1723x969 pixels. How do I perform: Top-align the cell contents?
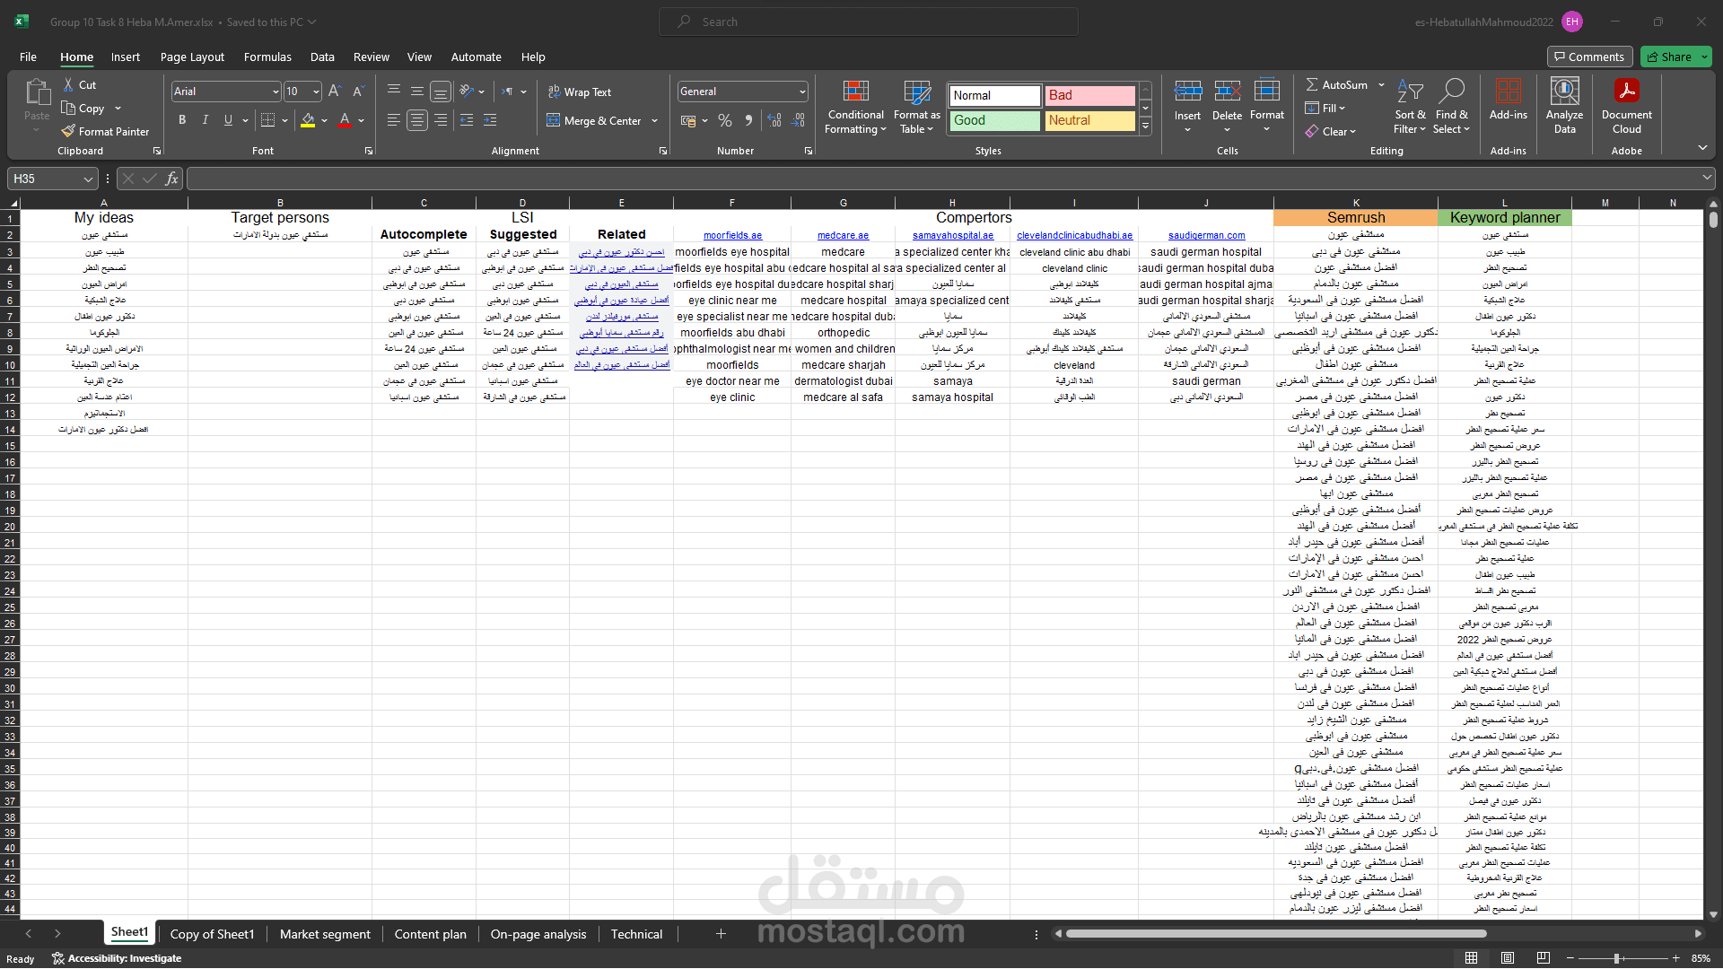tap(394, 92)
